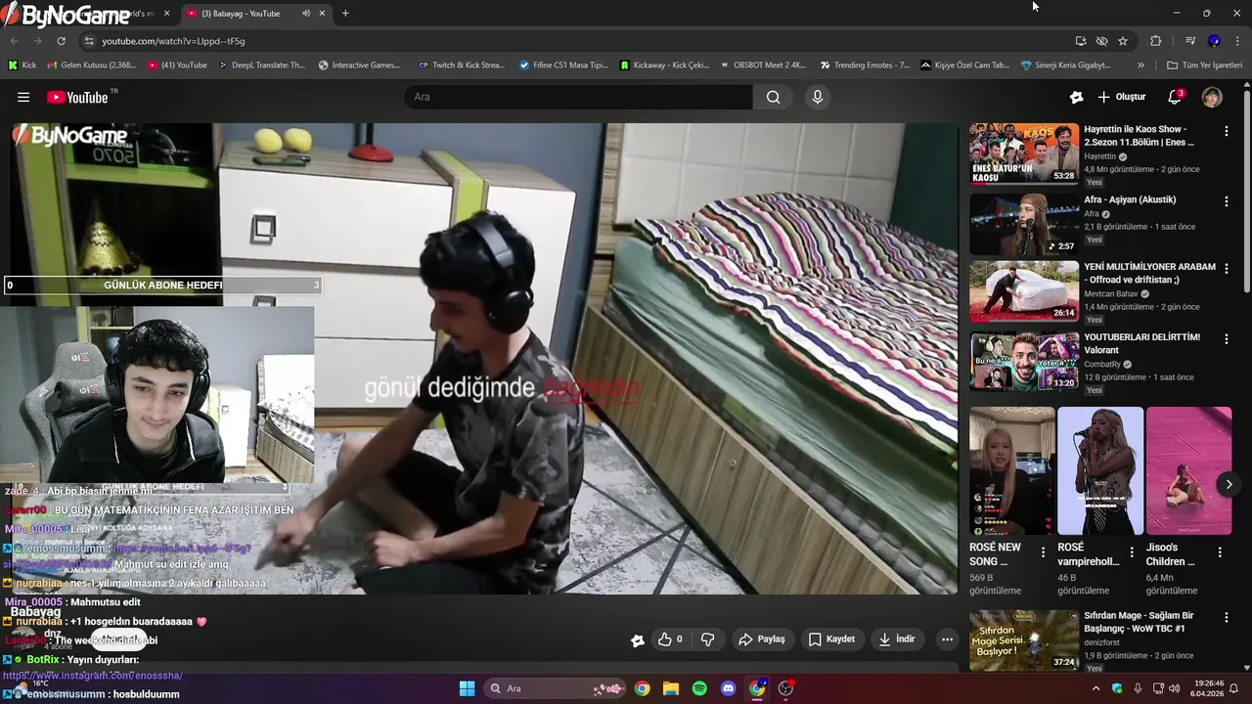Mute the Babayag tab audio icon

click(305, 13)
